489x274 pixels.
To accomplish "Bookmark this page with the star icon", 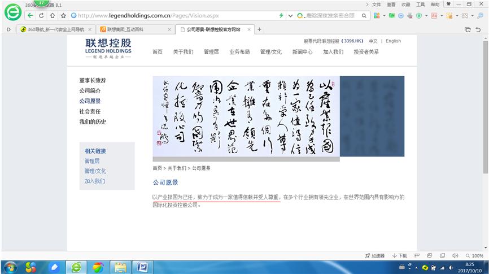I will click(x=63, y=15).
